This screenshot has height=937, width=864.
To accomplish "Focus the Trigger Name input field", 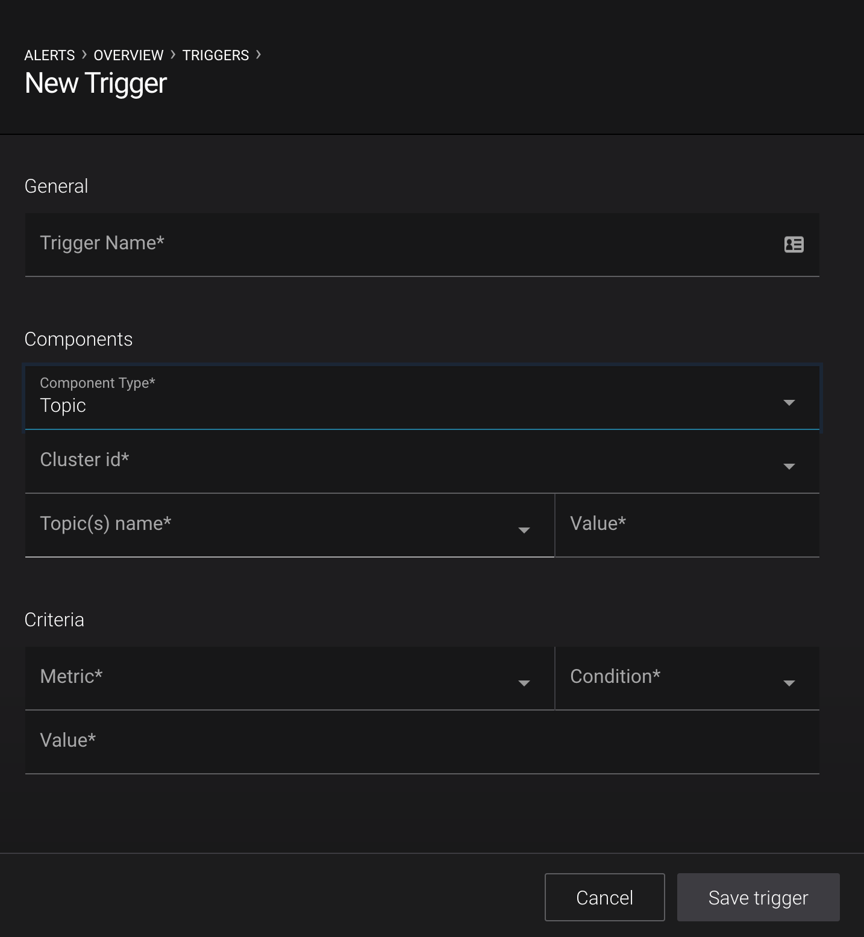I will 422,244.
